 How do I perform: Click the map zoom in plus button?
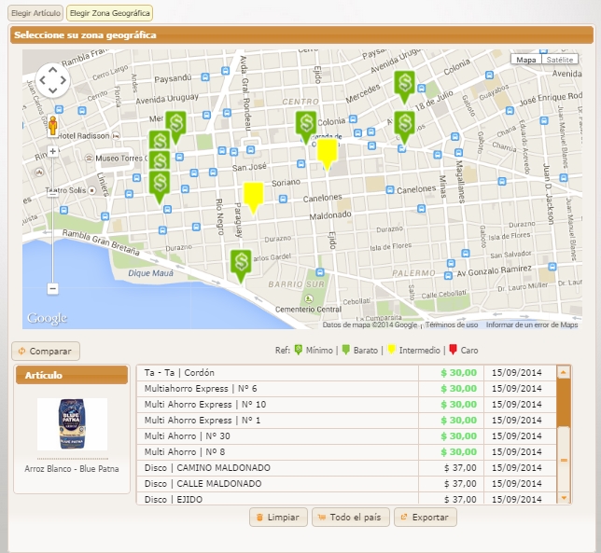pyautogui.click(x=52, y=151)
